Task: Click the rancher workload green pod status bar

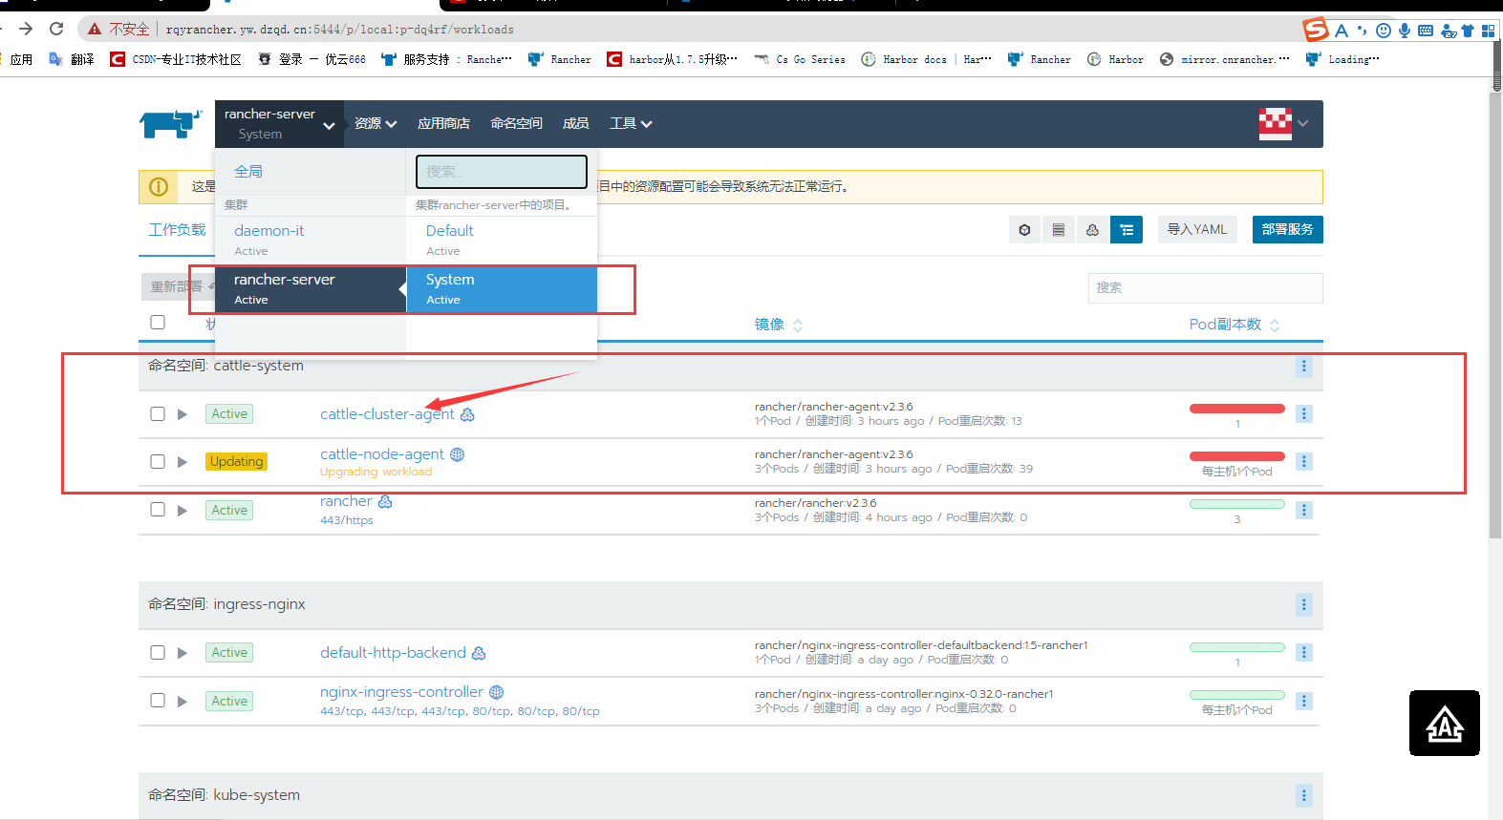Action: coord(1237,504)
